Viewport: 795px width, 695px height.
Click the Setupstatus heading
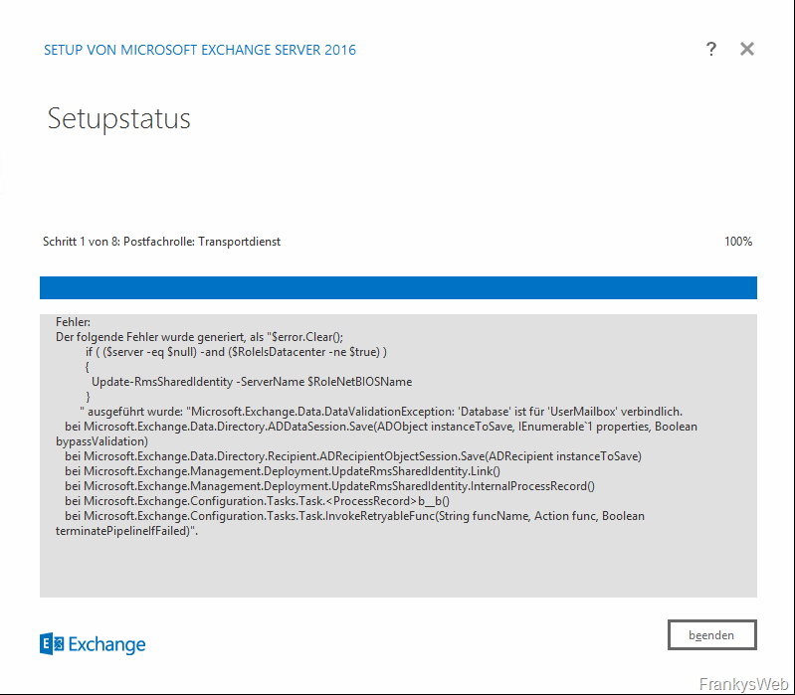click(118, 119)
